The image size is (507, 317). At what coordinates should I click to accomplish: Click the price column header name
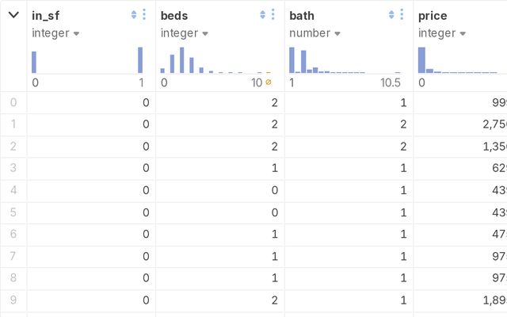(433, 15)
